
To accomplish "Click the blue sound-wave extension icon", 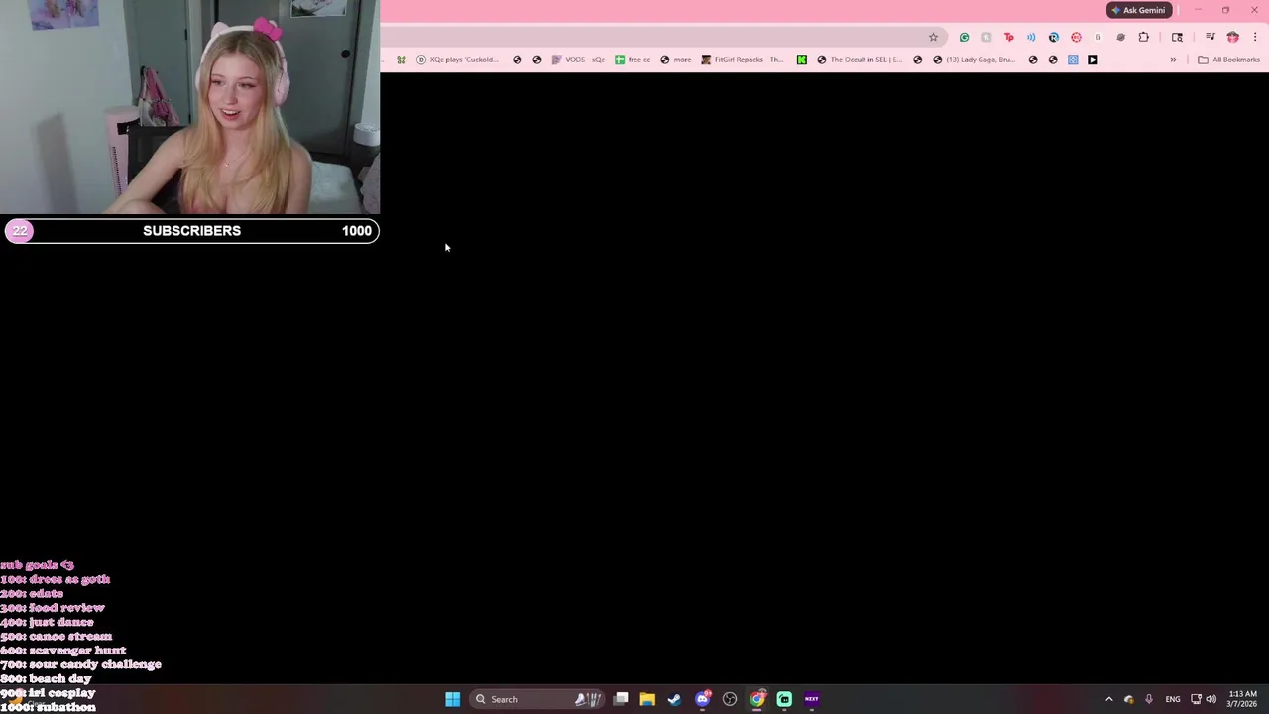I will point(1031,37).
